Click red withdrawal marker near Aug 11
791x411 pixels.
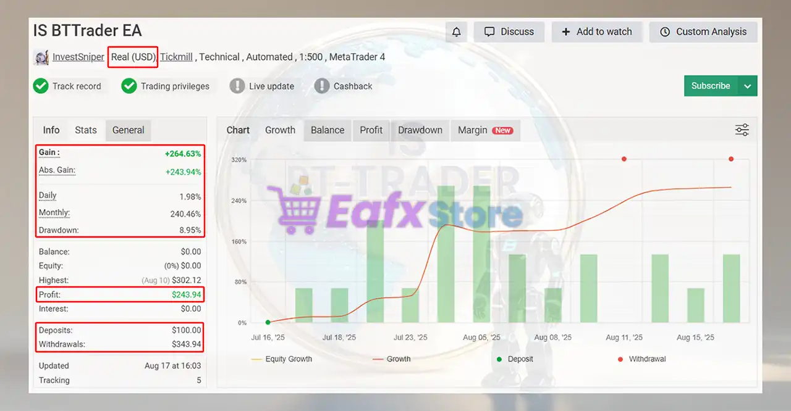point(624,159)
